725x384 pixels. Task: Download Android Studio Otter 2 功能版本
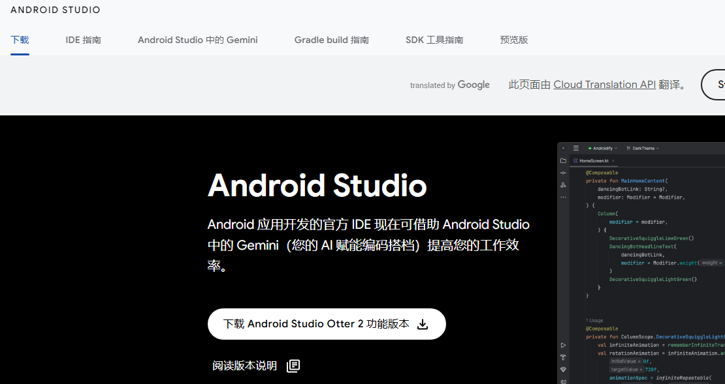[327, 324]
